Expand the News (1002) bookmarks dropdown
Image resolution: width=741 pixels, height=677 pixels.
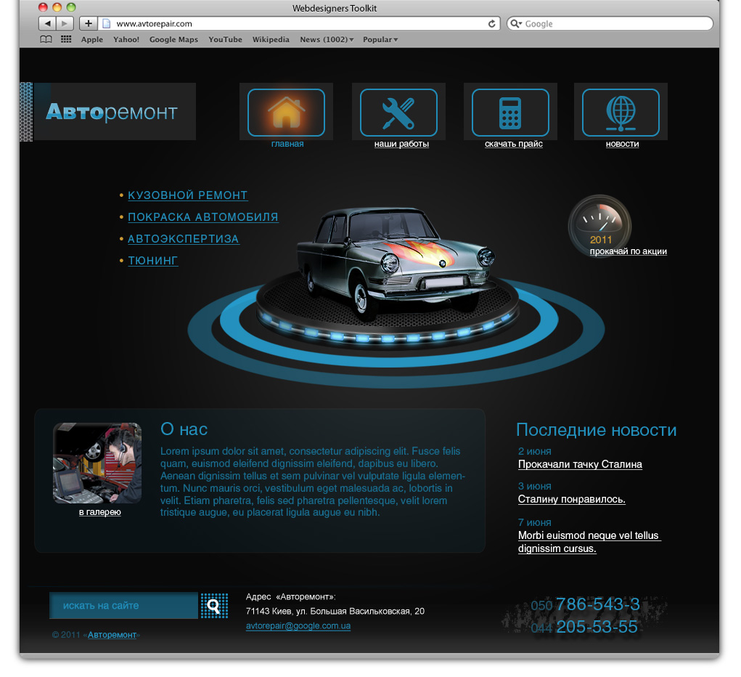pos(327,40)
